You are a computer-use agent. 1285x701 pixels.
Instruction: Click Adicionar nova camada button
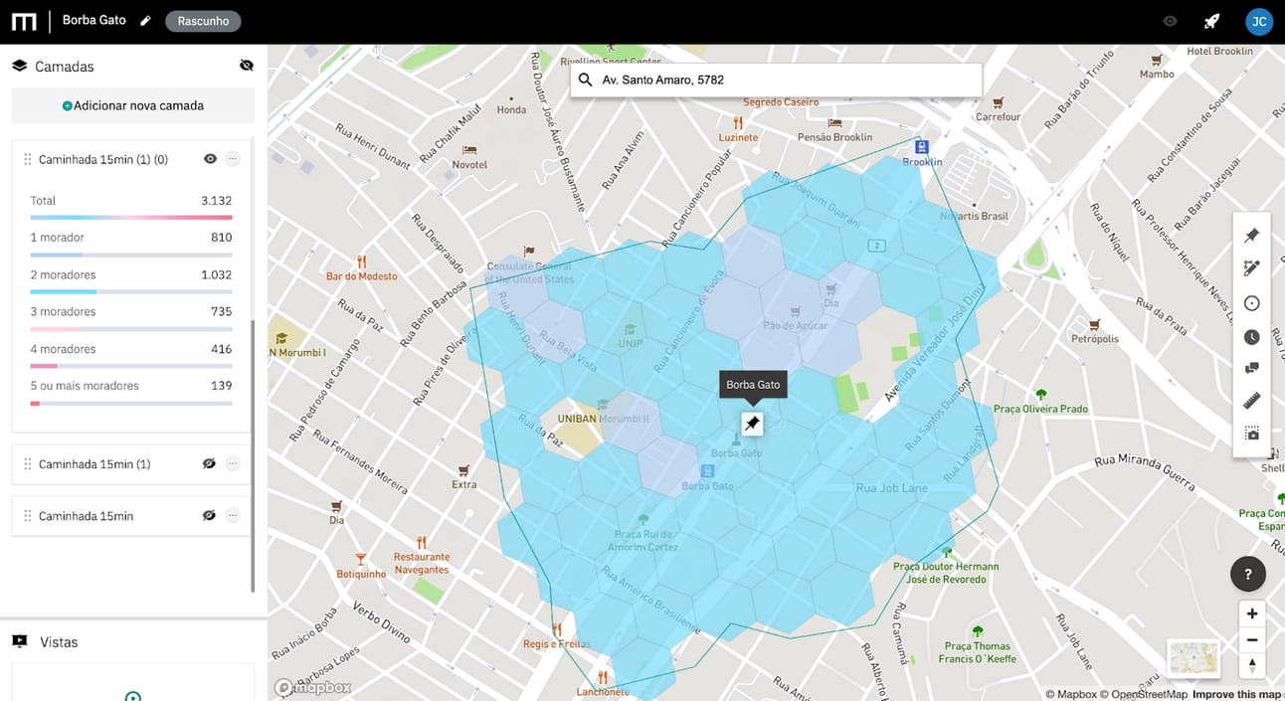[133, 105]
